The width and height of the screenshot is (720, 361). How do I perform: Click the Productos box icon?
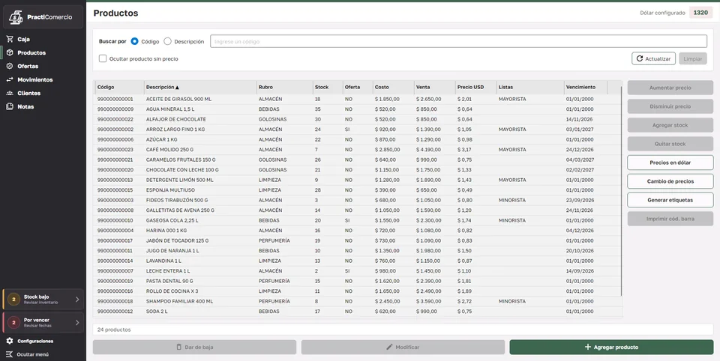coord(10,52)
